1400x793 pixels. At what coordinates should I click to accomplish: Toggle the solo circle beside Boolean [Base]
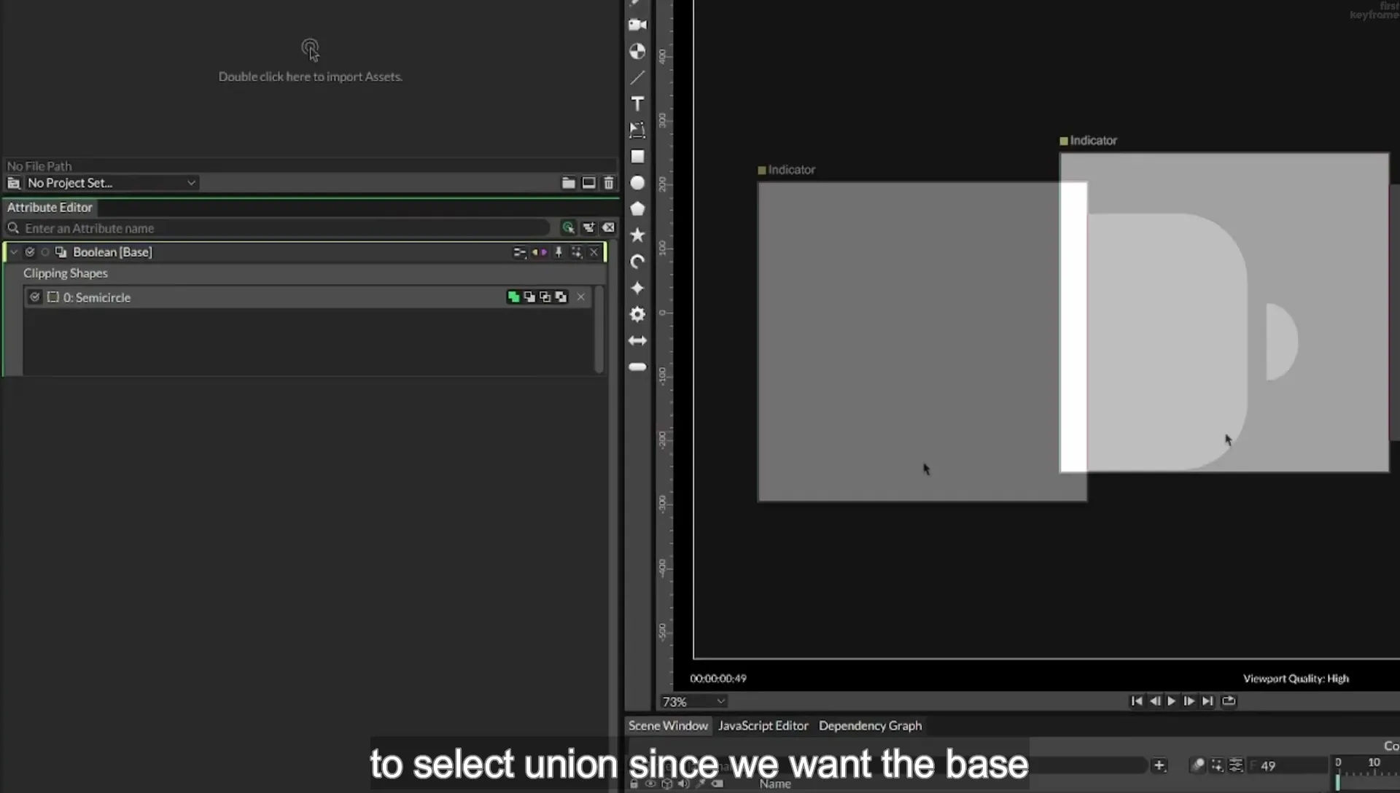(45, 252)
